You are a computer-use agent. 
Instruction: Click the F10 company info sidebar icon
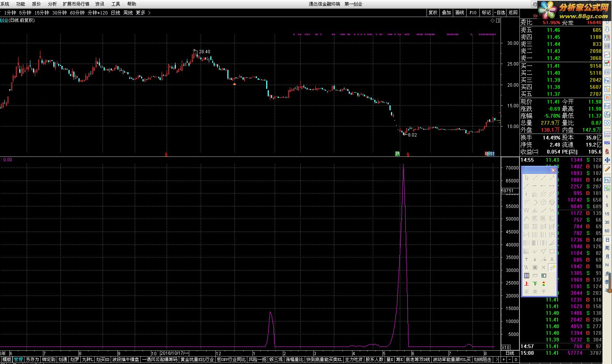coord(607,81)
